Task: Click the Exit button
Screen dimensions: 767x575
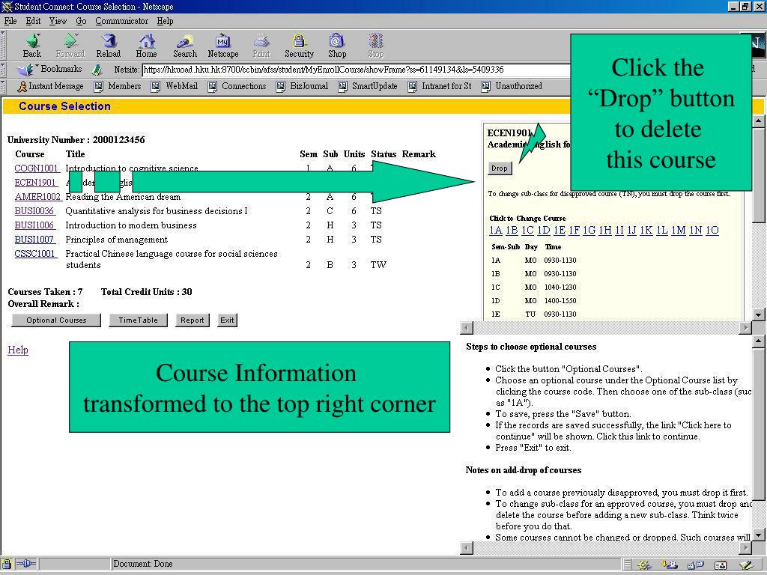Action: point(227,320)
